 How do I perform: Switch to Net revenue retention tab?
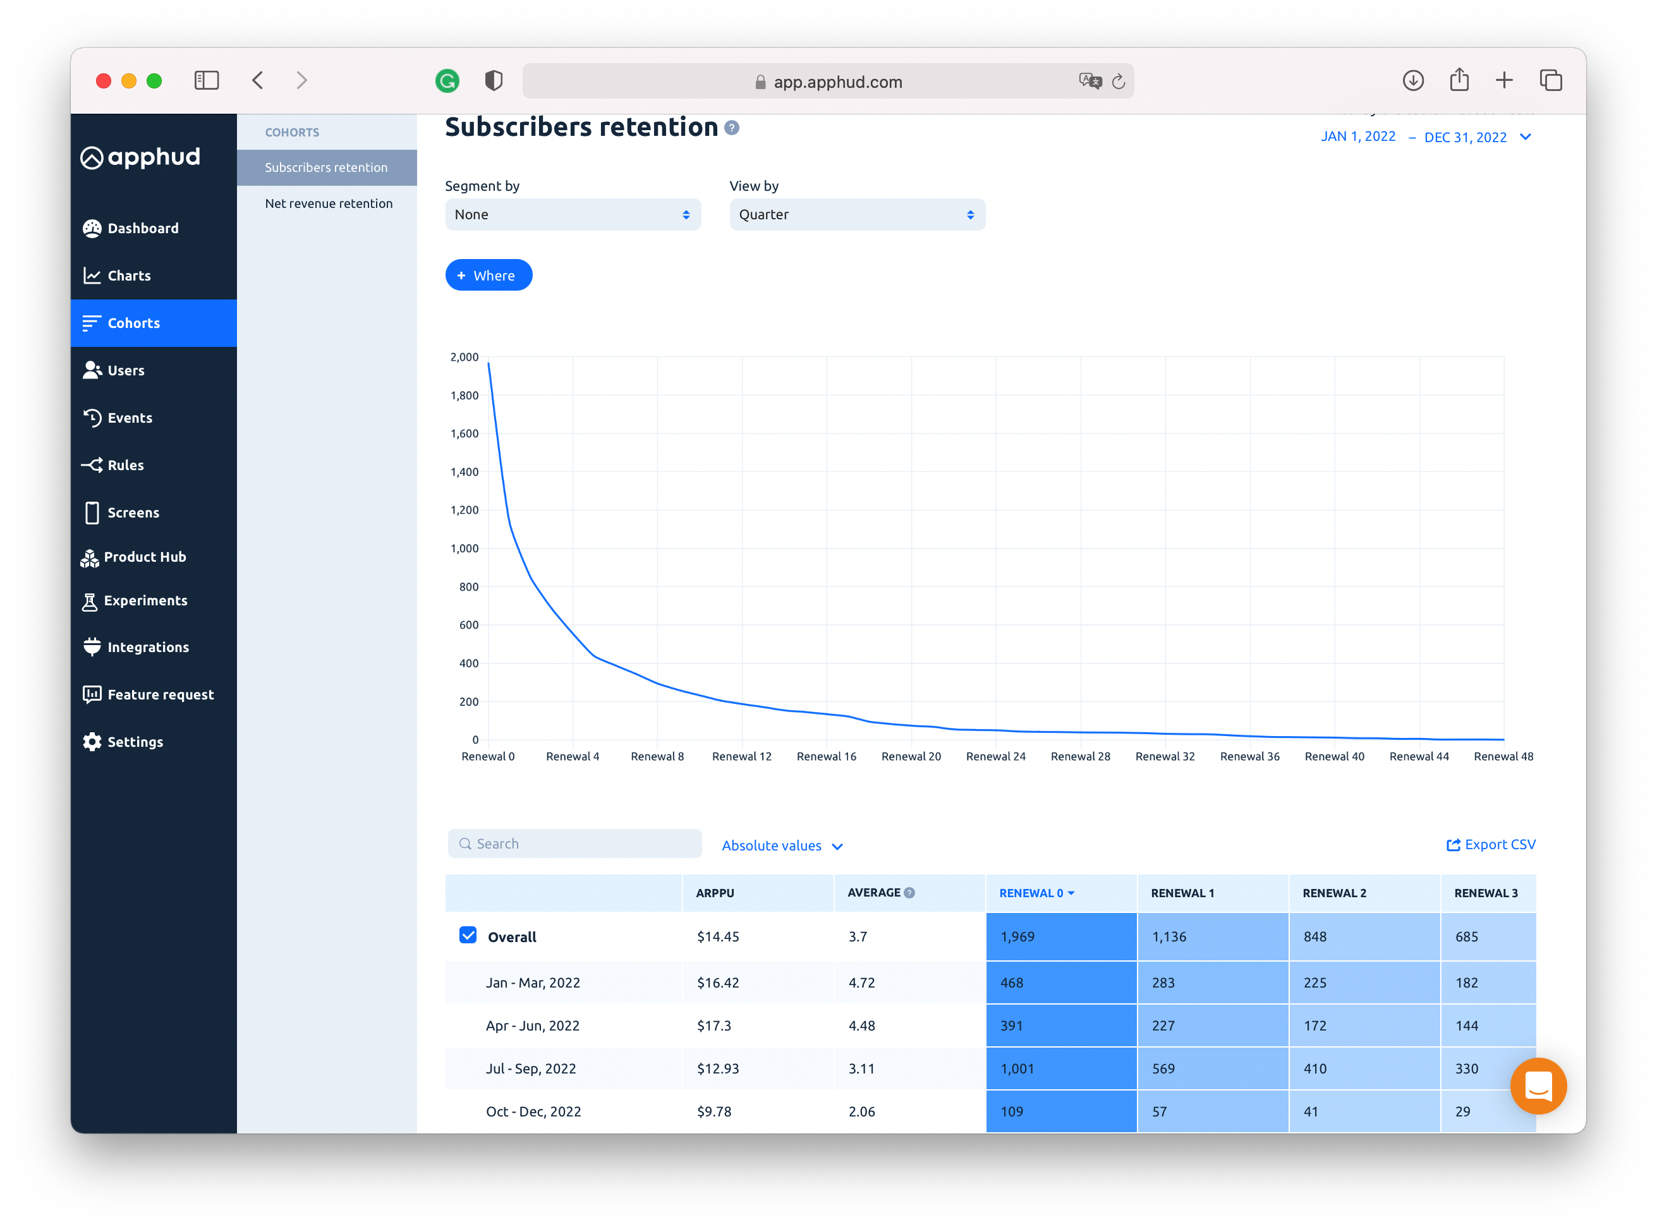click(328, 203)
